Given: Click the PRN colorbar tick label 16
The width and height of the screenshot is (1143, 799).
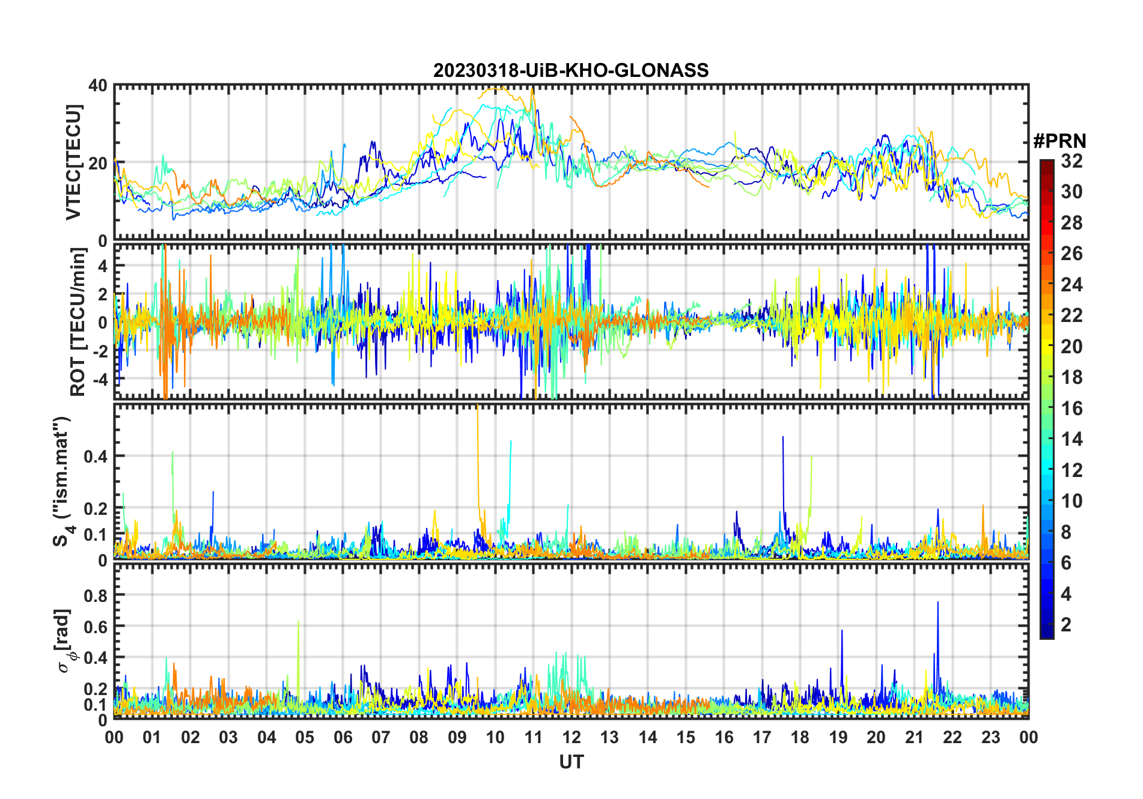Looking at the screenshot, I should click(1071, 409).
